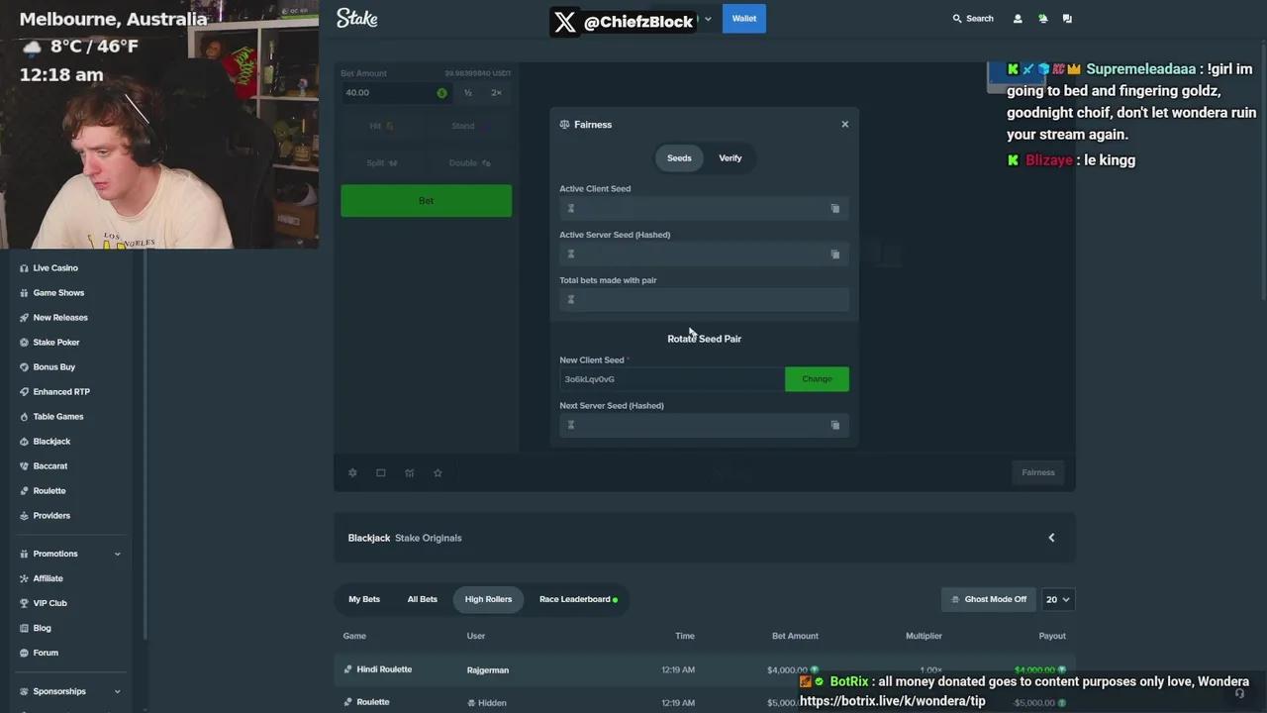
Task: Switch to the Verify tab
Action: 731,158
